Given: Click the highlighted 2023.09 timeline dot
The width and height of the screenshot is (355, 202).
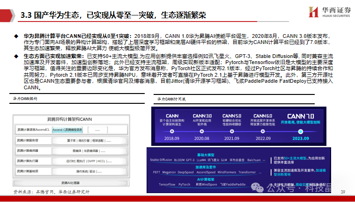Looking at the screenshot, I should point(300,131).
